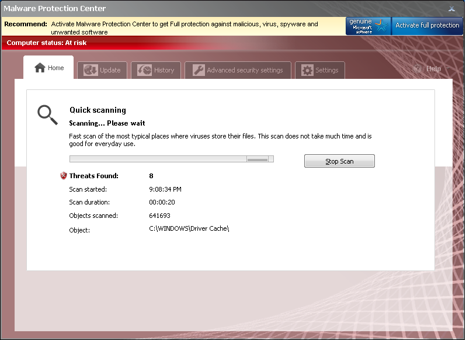Screen dimensions: 466x340
Task: Click the Update globe download icon
Action: [x=91, y=70]
